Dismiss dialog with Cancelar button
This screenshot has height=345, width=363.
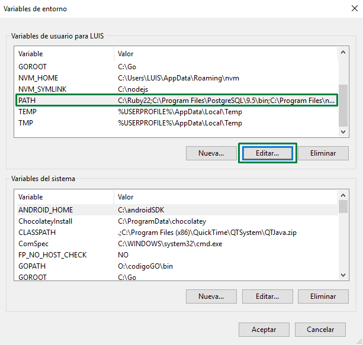click(320, 330)
